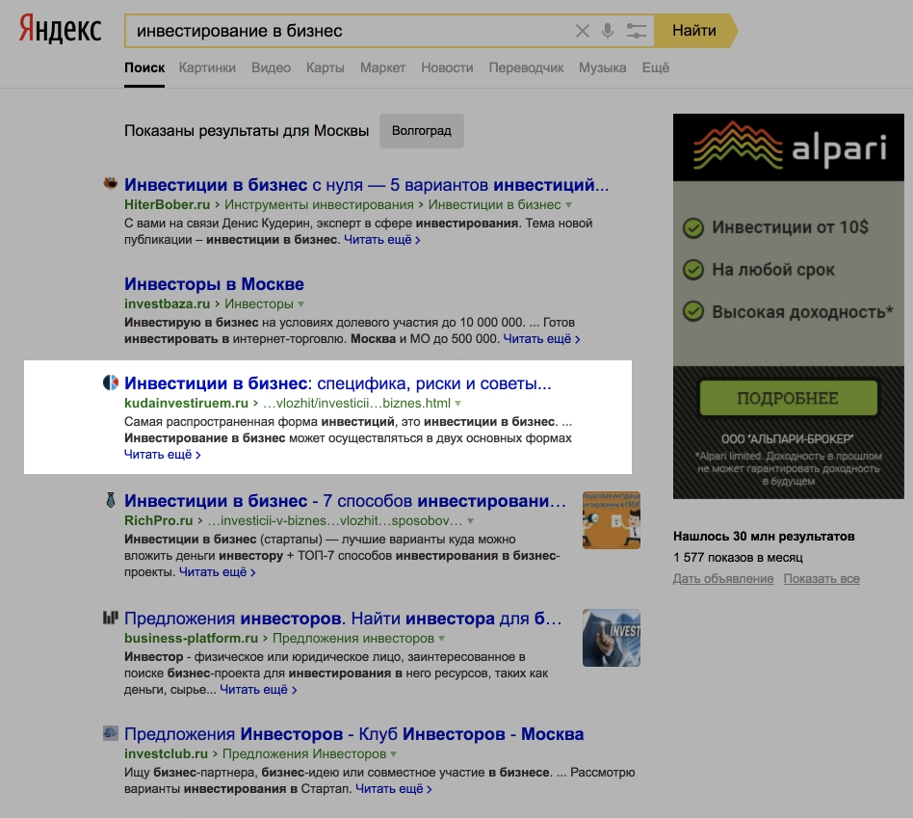
Task: Open Предложения Инвесторов - Клуб Инвесторов result
Action: point(354,733)
